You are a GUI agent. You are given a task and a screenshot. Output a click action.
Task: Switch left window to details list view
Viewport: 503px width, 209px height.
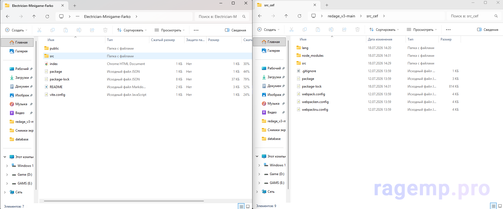click(x=241, y=206)
